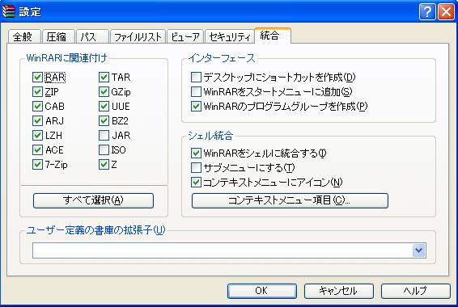This screenshot has height=307, width=458.
Task: Toggle コンテキストメニューにアイコン checkbox
Action: click(196, 183)
